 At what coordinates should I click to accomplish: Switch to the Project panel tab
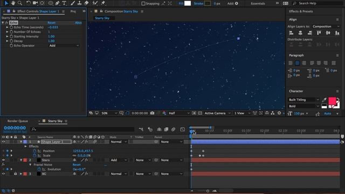73,11
